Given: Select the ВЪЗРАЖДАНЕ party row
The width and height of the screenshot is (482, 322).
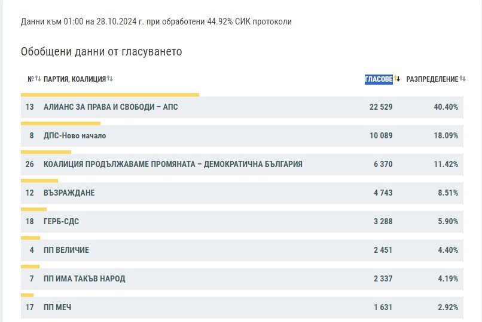Looking at the screenshot, I should coord(242,193).
